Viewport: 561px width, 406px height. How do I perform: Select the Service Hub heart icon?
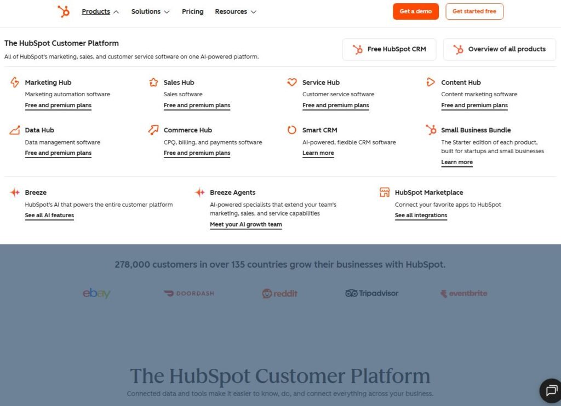292,82
